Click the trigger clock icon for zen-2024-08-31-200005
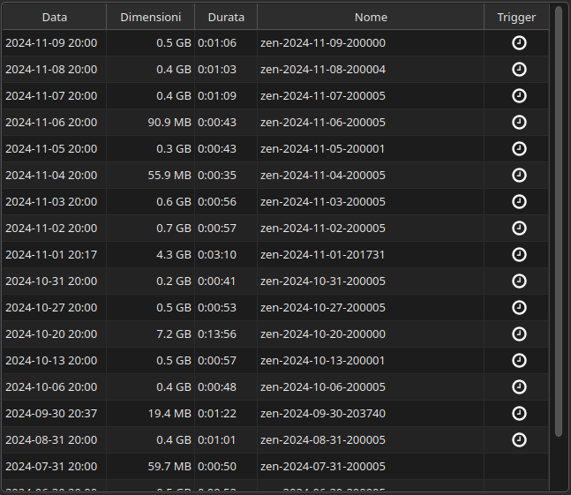The height and width of the screenshot is (495, 571). coord(519,439)
